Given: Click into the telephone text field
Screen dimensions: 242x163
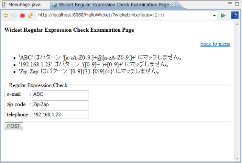Looking at the screenshot, I should coord(60,114).
